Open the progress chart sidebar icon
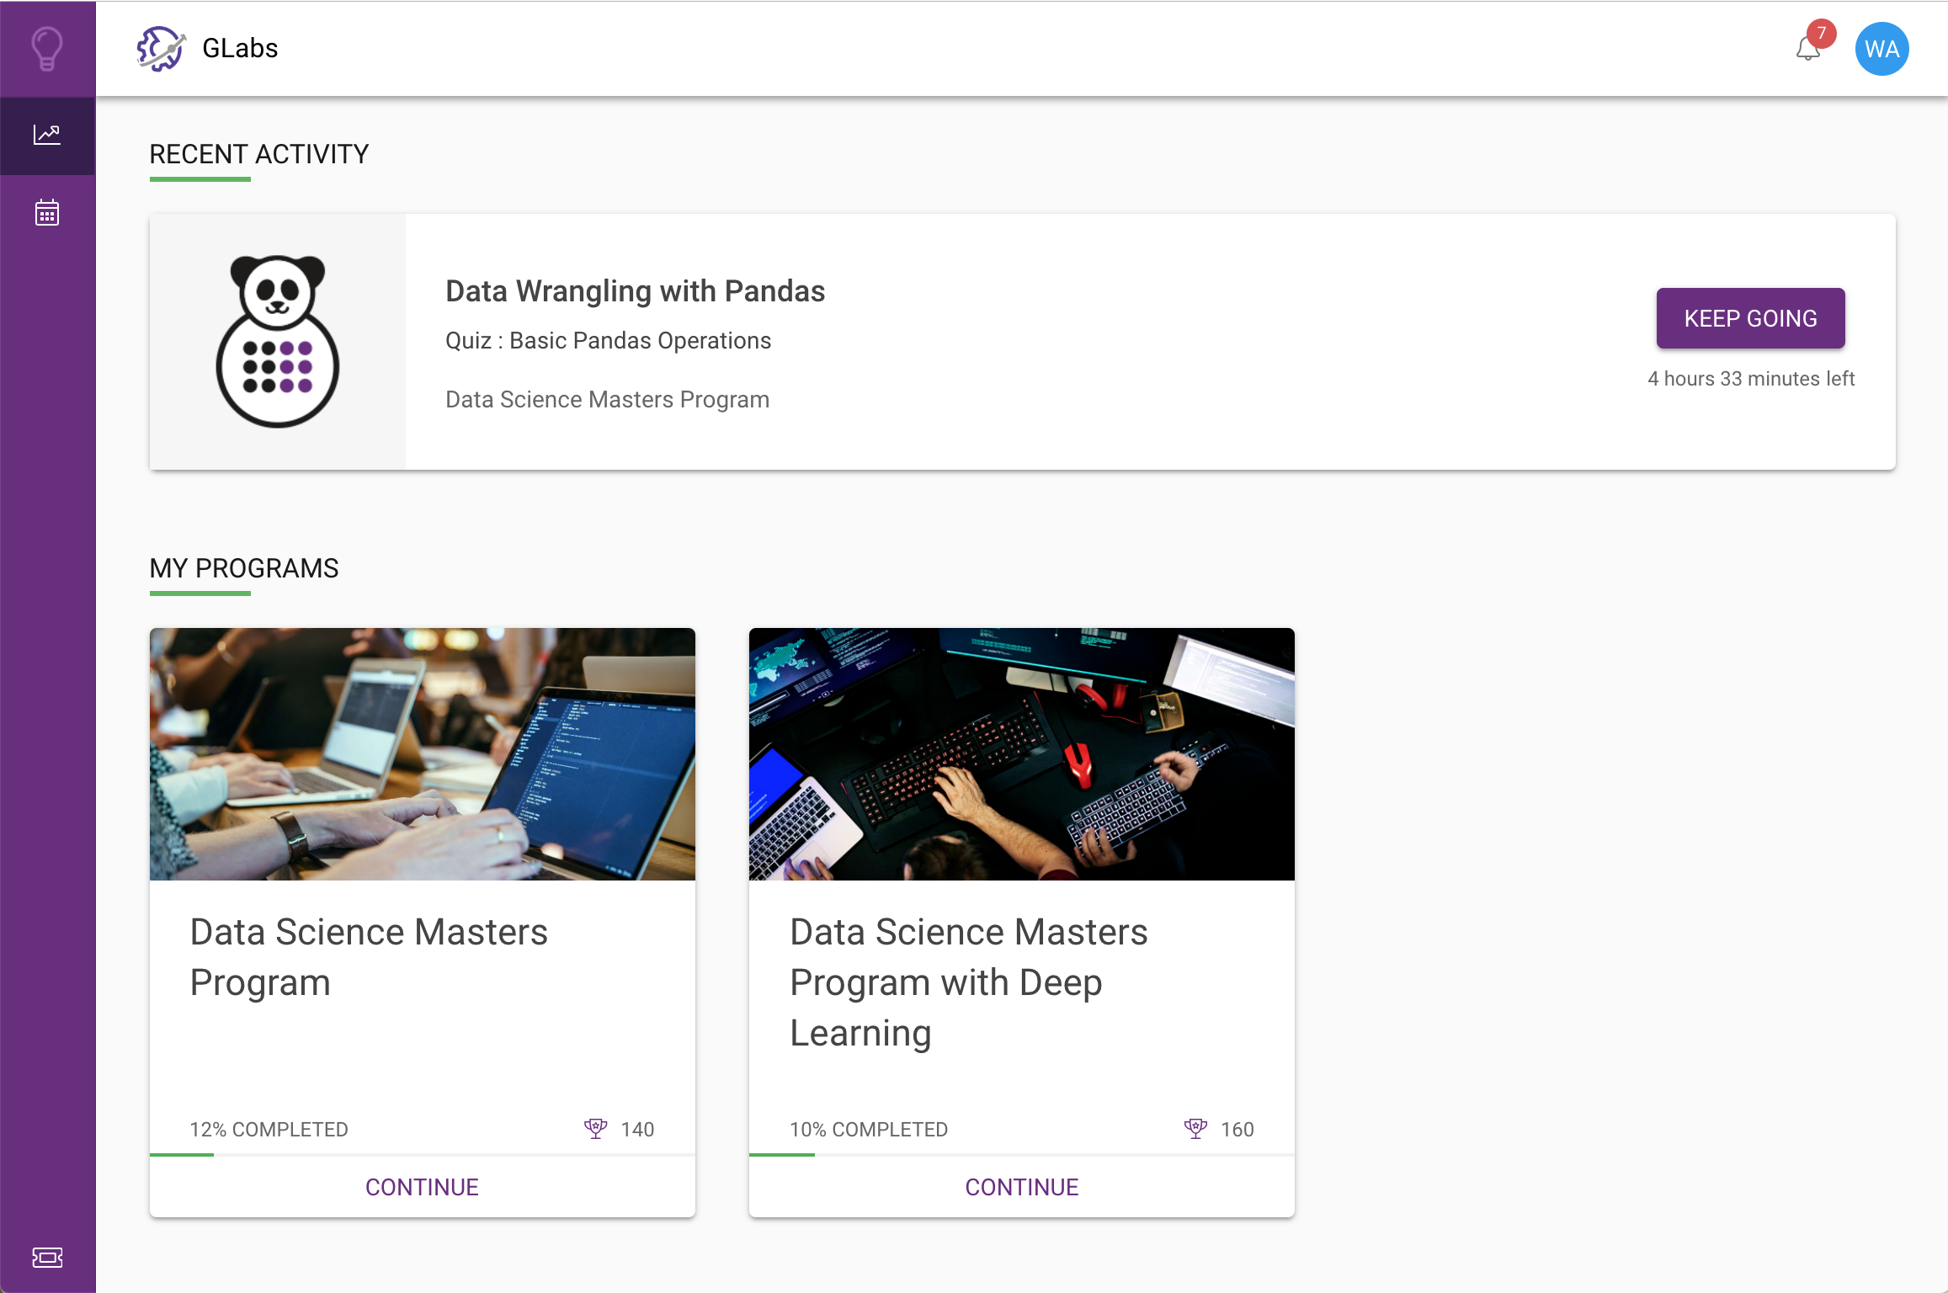The image size is (1948, 1293). (x=47, y=135)
